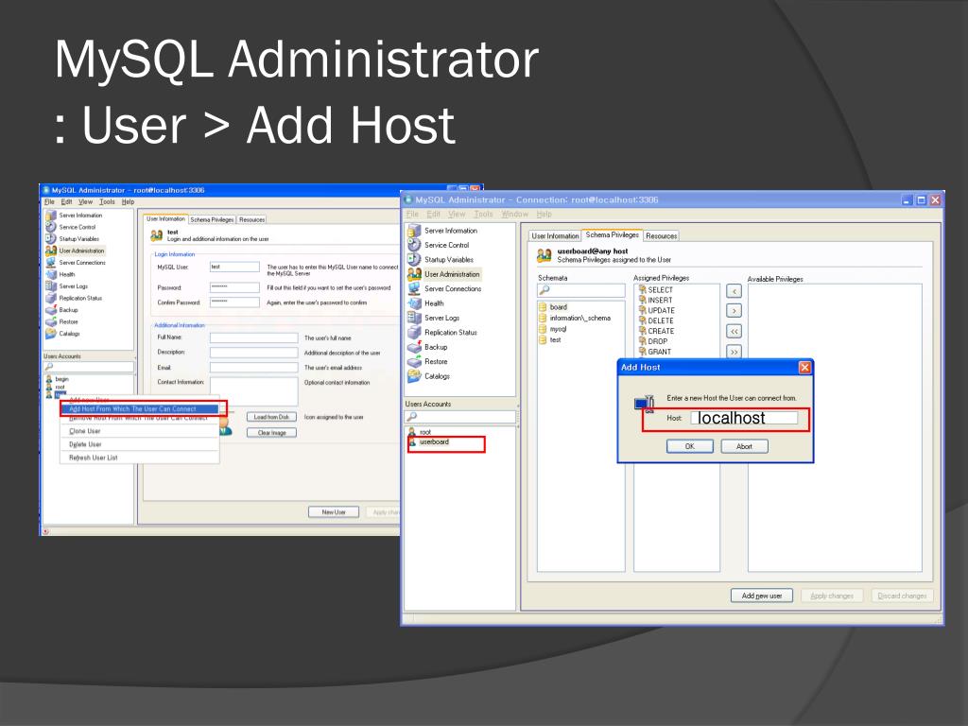Select Delete User in context menu

tap(85, 444)
